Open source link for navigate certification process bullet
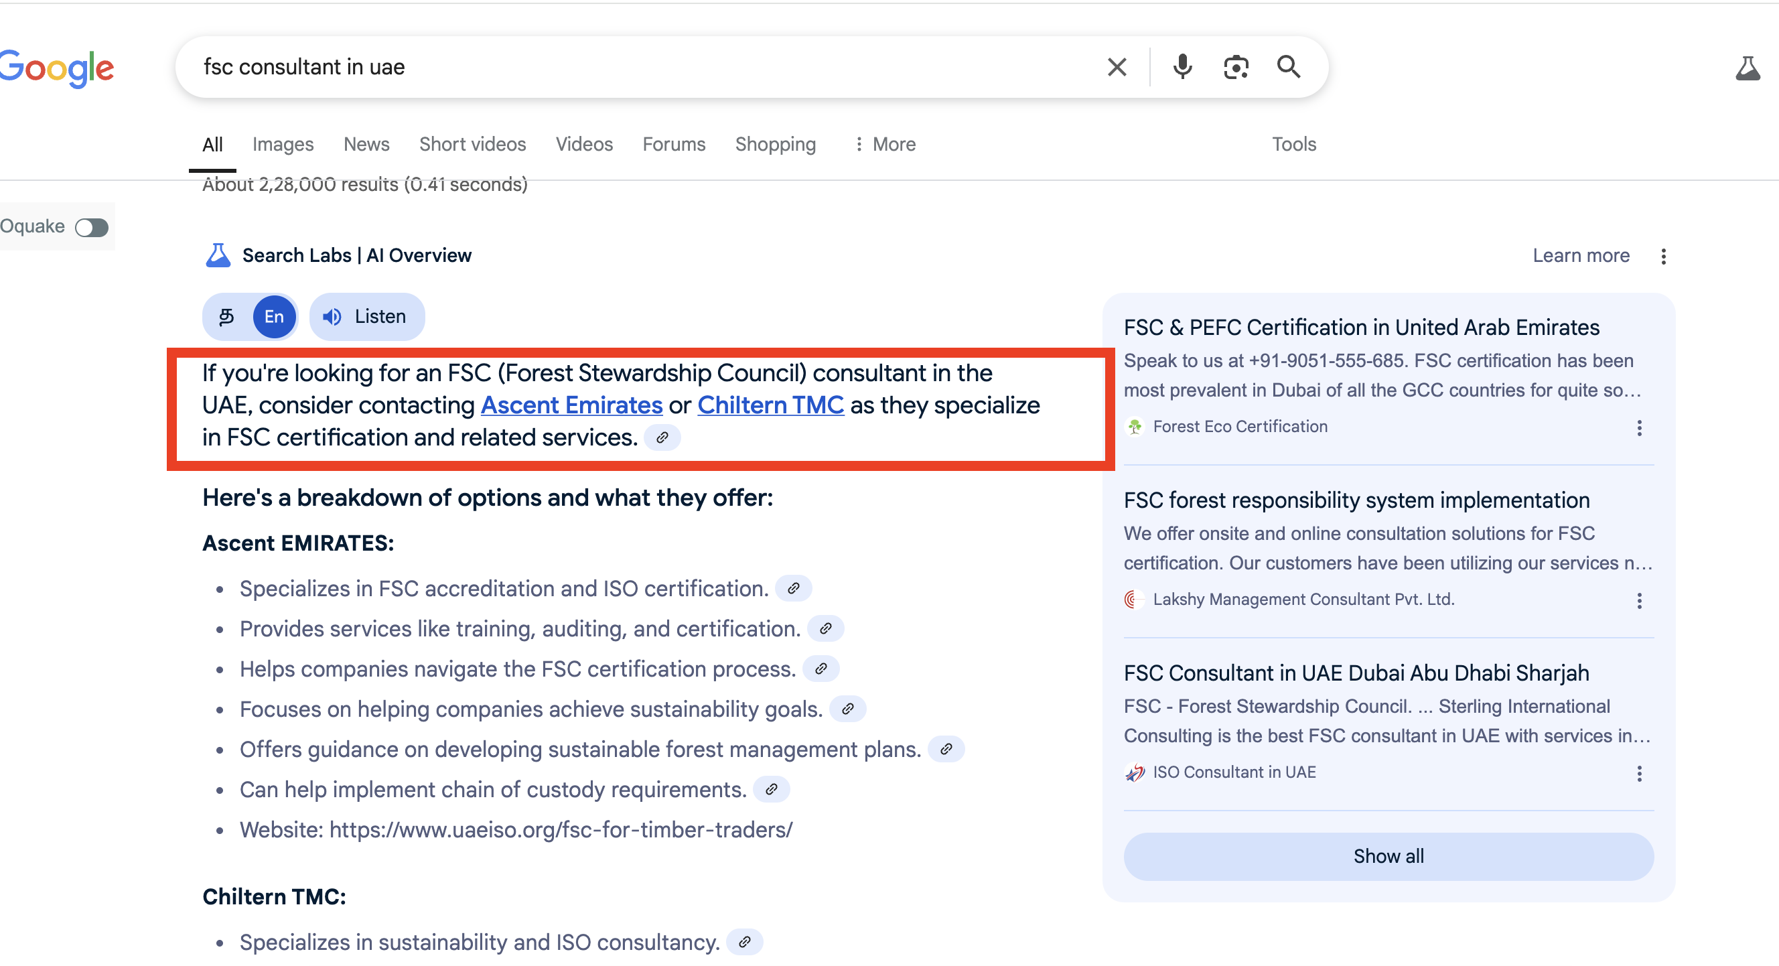This screenshot has width=1779, height=966. pos(821,669)
